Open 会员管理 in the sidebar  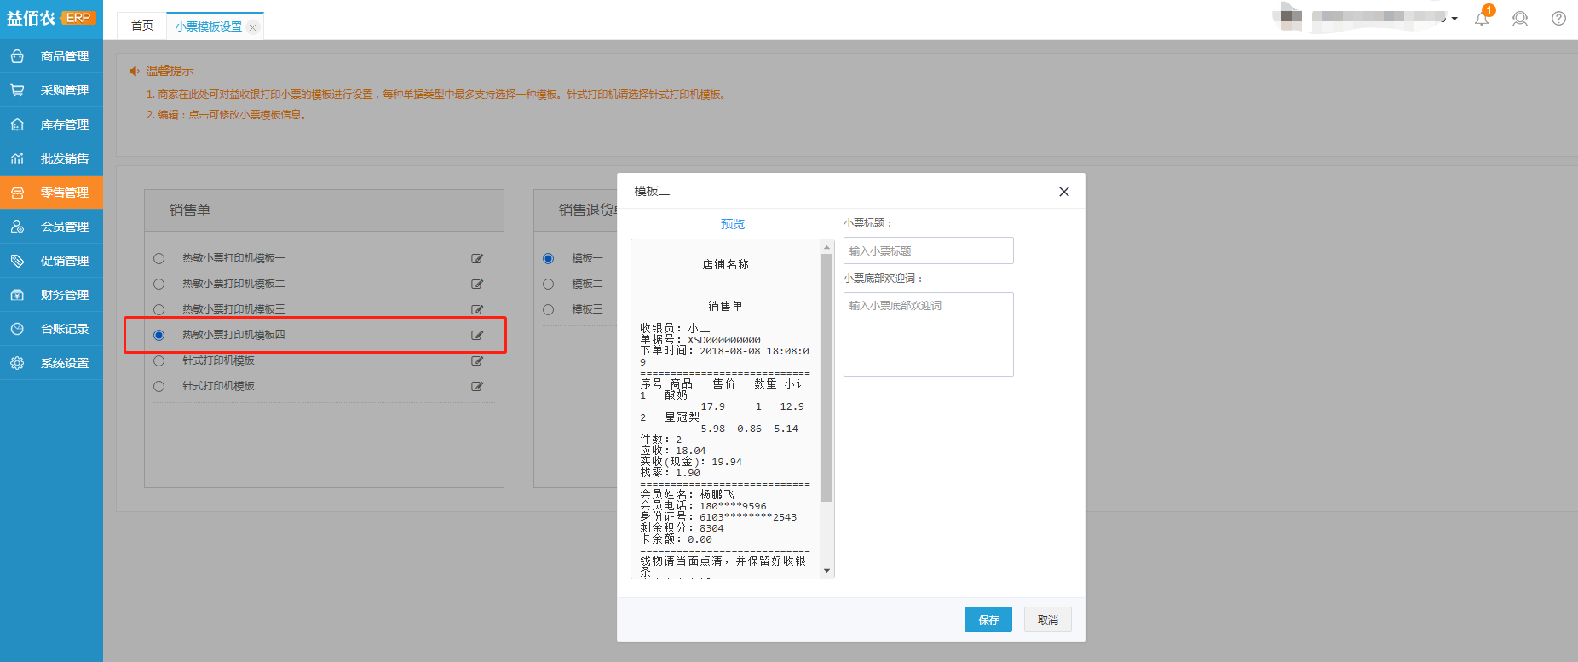(x=51, y=227)
